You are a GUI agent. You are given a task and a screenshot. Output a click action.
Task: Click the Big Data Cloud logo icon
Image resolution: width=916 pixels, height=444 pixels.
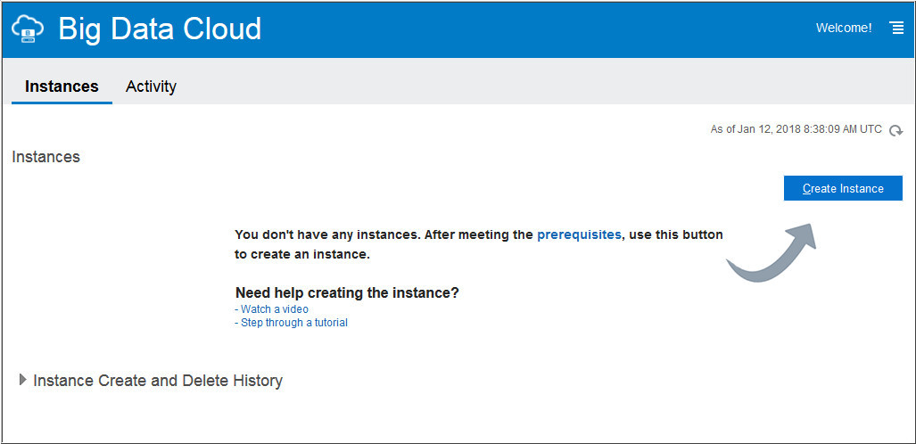point(28,29)
